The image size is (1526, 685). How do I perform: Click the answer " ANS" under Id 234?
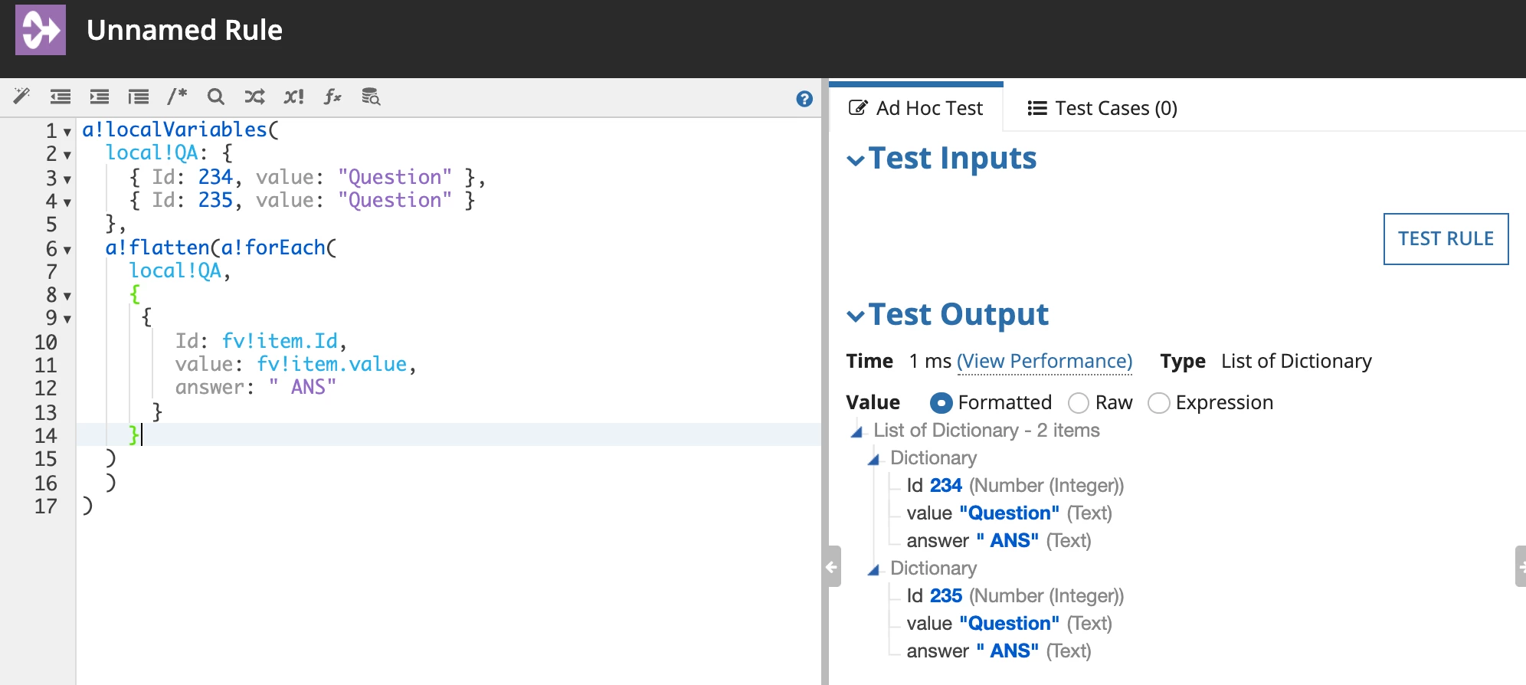click(x=999, y=541)
